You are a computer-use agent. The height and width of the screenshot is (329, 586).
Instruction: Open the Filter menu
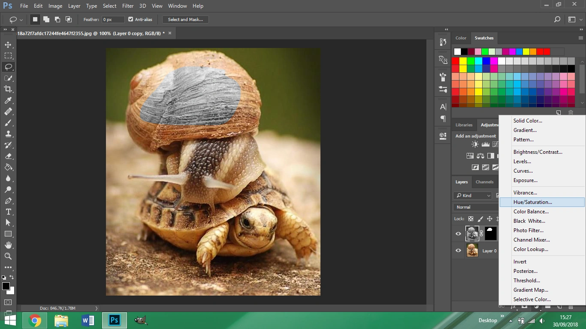127,6
